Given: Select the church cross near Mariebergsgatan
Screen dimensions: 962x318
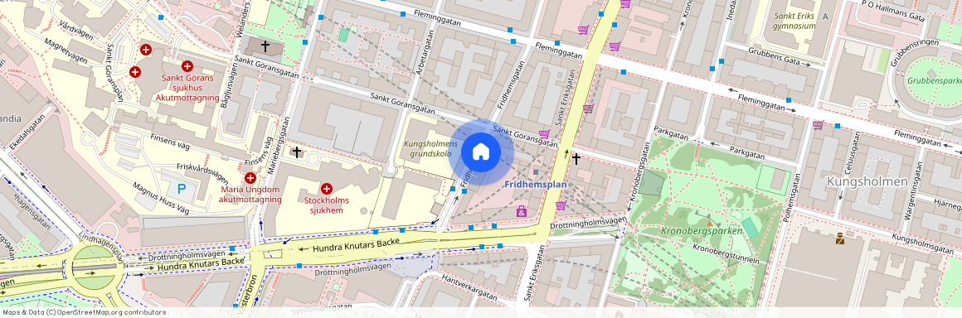Looking at the screenshot, I should (297, 151).
